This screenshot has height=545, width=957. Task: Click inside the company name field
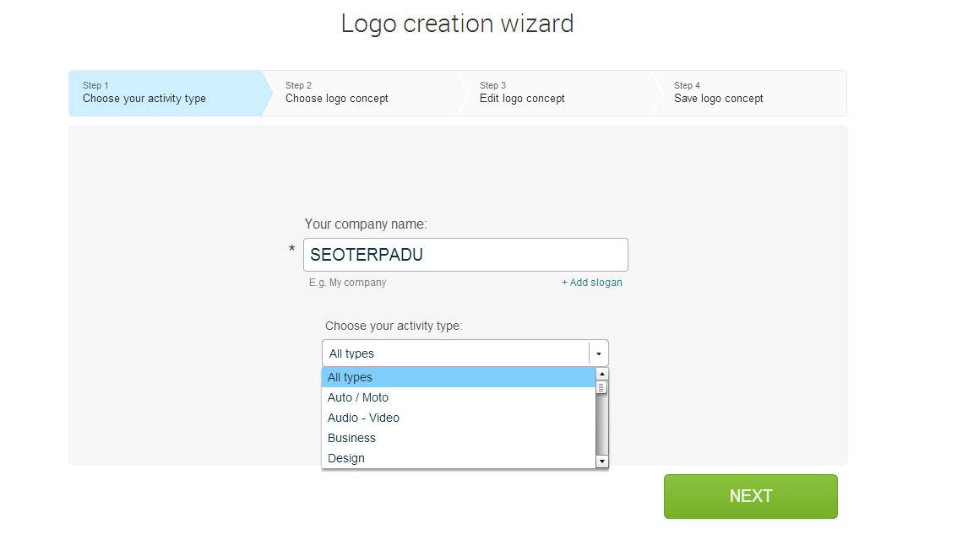tap(465, 254)
